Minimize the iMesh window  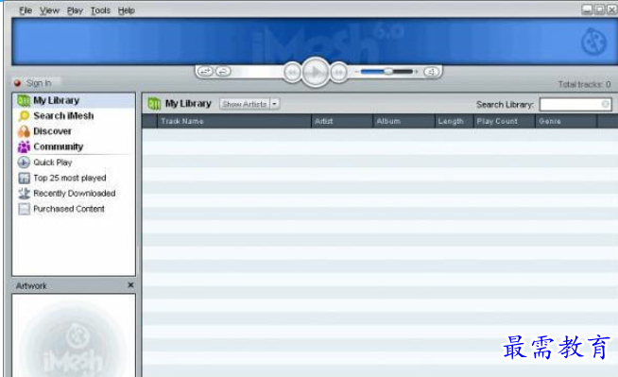(x=587, y=9)
